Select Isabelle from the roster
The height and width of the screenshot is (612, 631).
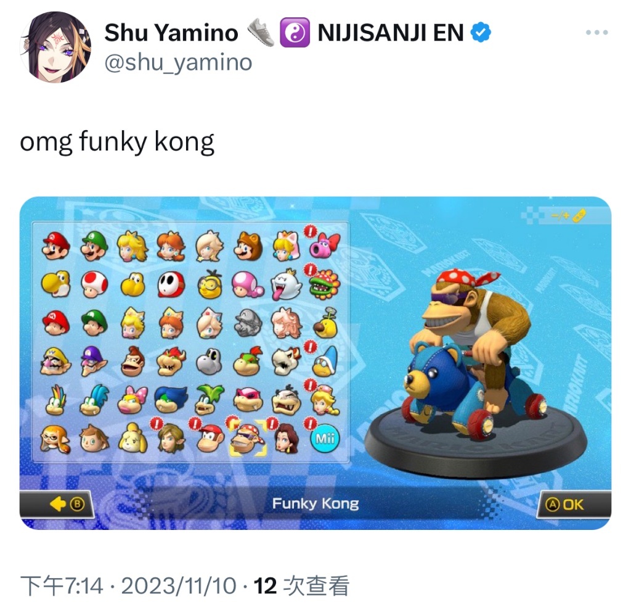[133, 439]
